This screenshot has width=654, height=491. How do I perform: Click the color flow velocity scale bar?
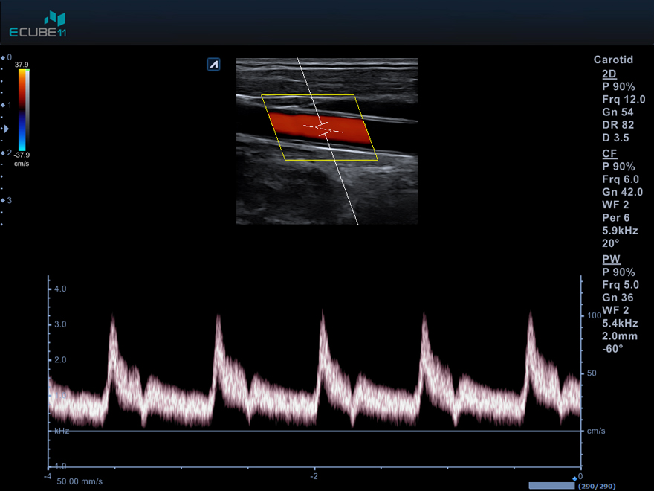coord(24,110)
